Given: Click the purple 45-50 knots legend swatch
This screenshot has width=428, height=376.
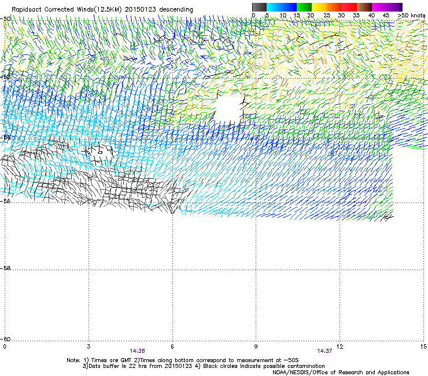Looking at the screenshot, I should (x=394, y=7).
